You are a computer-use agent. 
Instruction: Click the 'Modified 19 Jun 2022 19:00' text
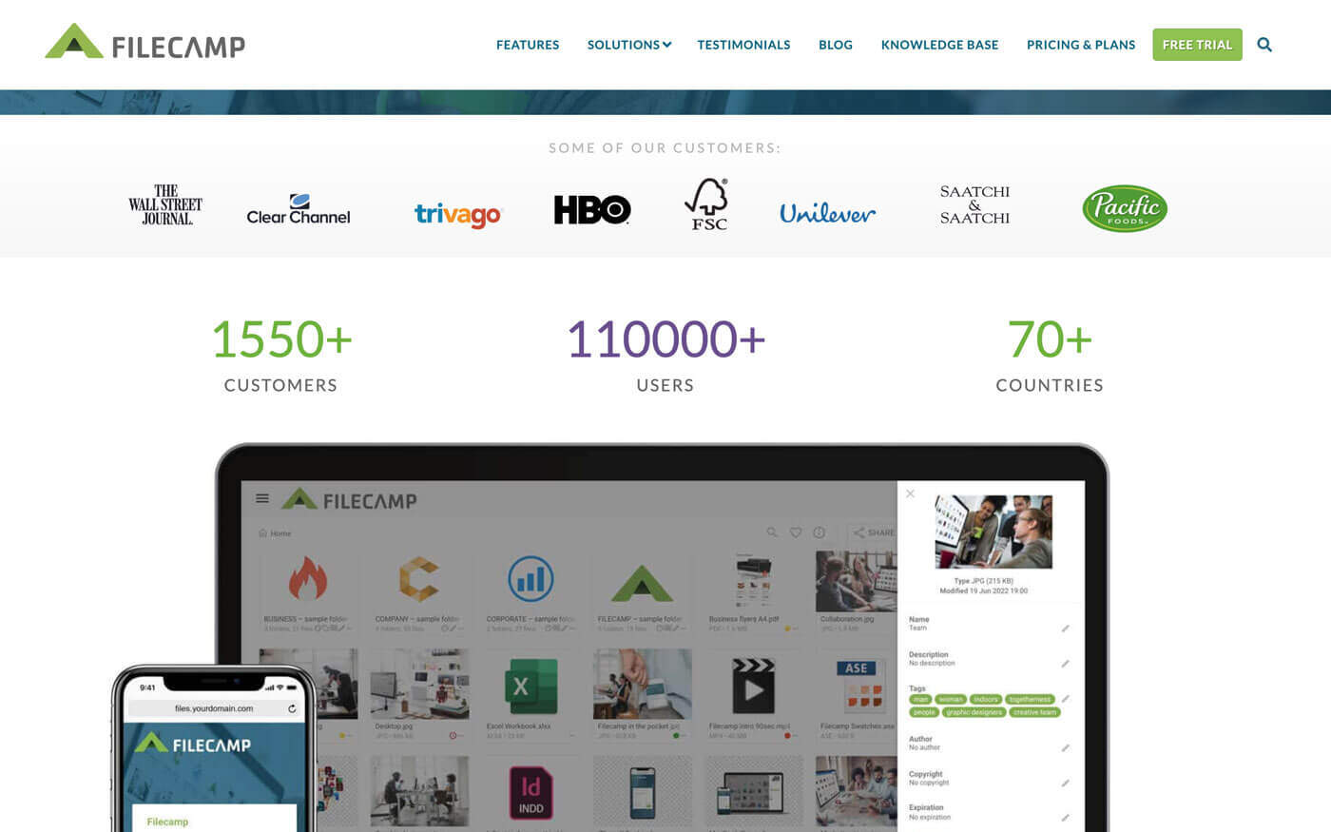(x=984, y=590)
